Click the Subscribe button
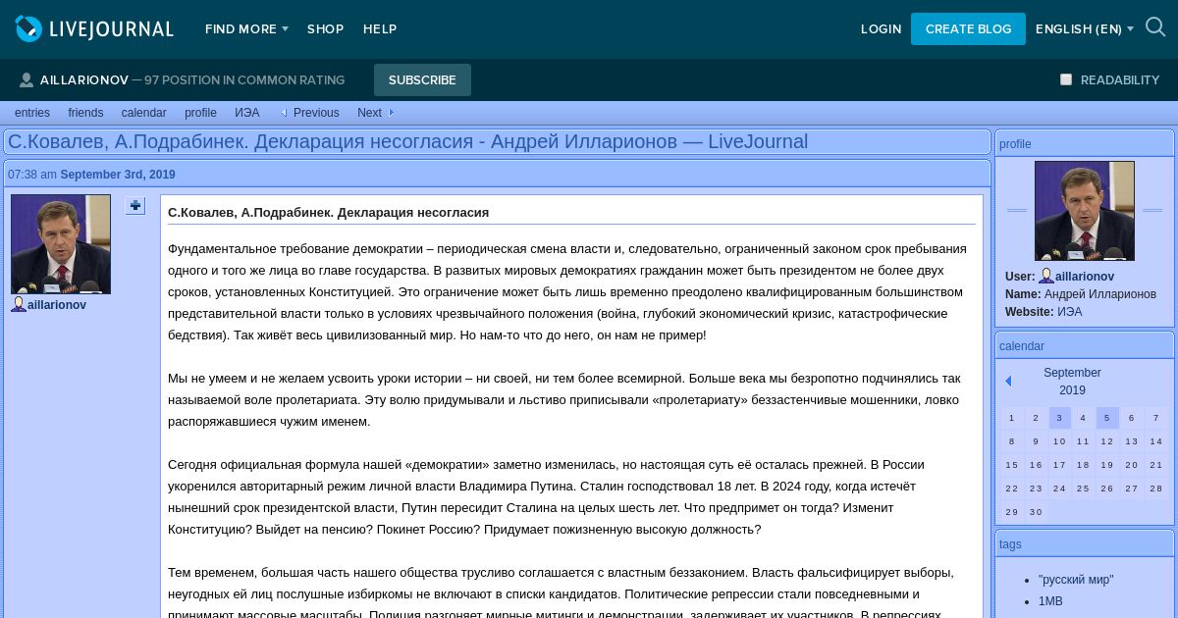 422,80
